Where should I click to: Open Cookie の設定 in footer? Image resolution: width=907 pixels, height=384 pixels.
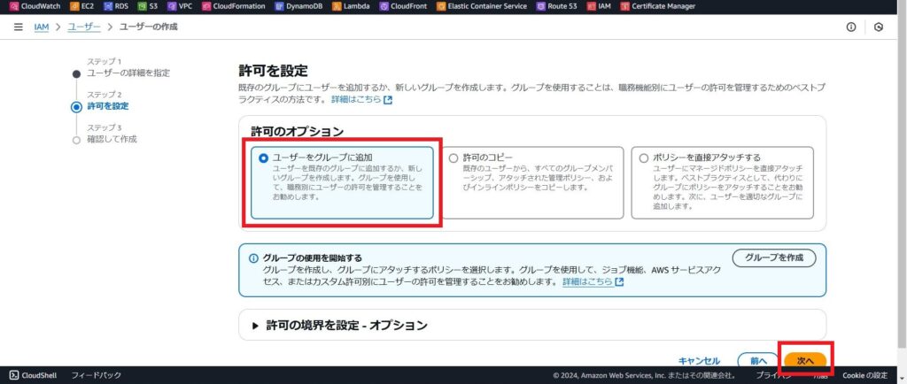click(x=864, y=375)
